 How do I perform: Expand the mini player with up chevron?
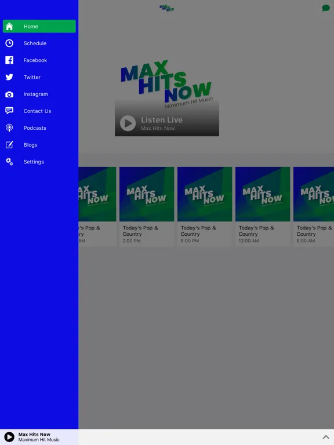coord(326,437)
